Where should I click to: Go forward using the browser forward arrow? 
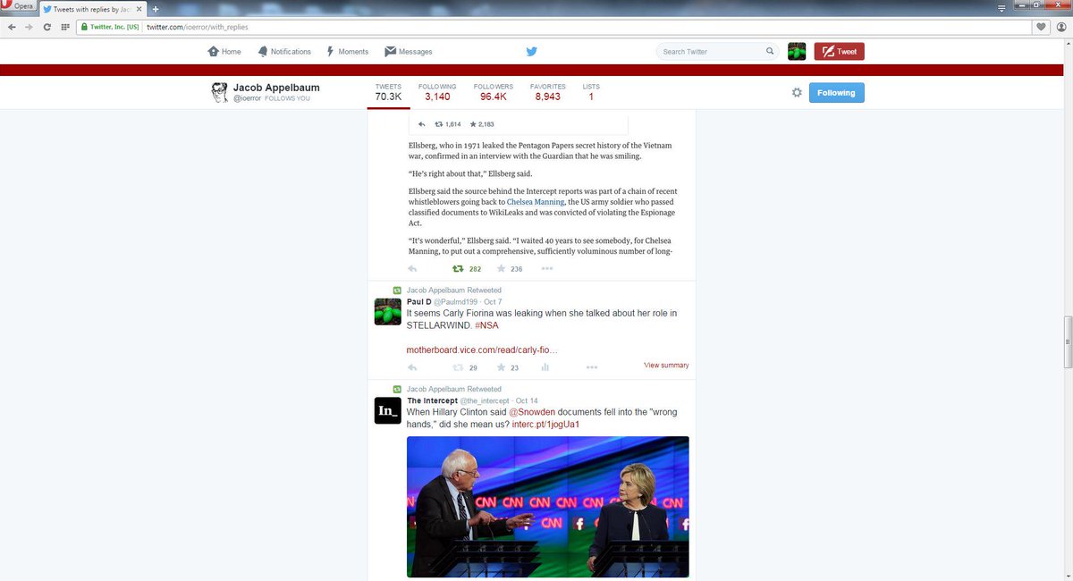[29, 27]
